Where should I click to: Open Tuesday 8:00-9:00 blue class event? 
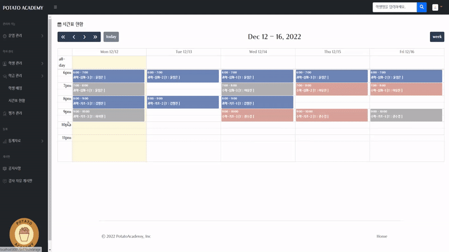pos(183,102)
